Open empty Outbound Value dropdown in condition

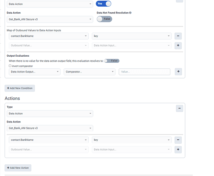click(x=49, y=45)
